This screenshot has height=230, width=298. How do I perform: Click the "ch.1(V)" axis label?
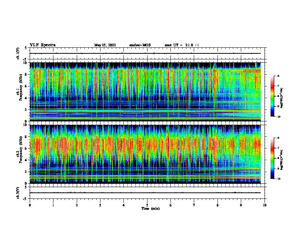point(18,53)
